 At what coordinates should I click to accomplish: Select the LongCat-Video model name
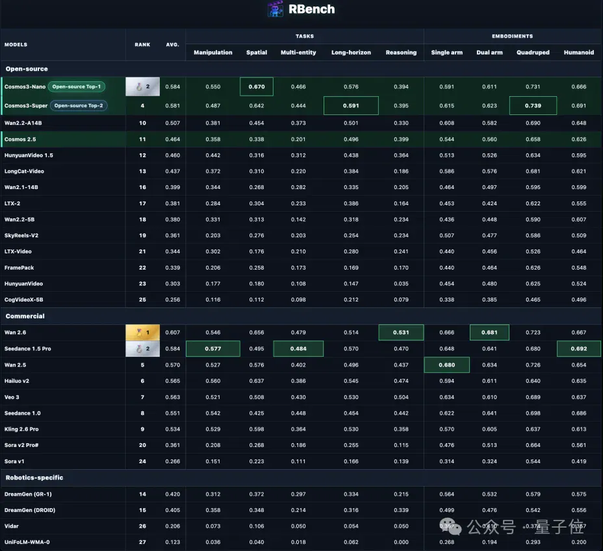24,171
